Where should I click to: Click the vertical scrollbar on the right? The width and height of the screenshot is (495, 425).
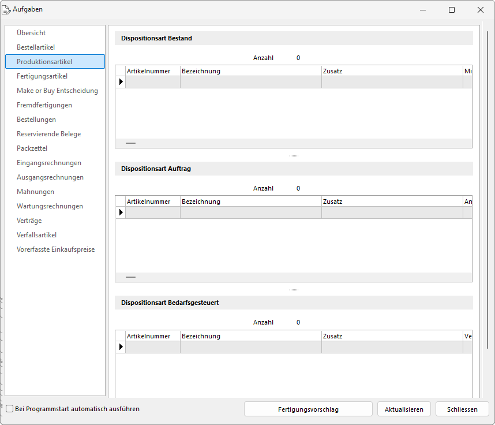click(x=487, y=189)
